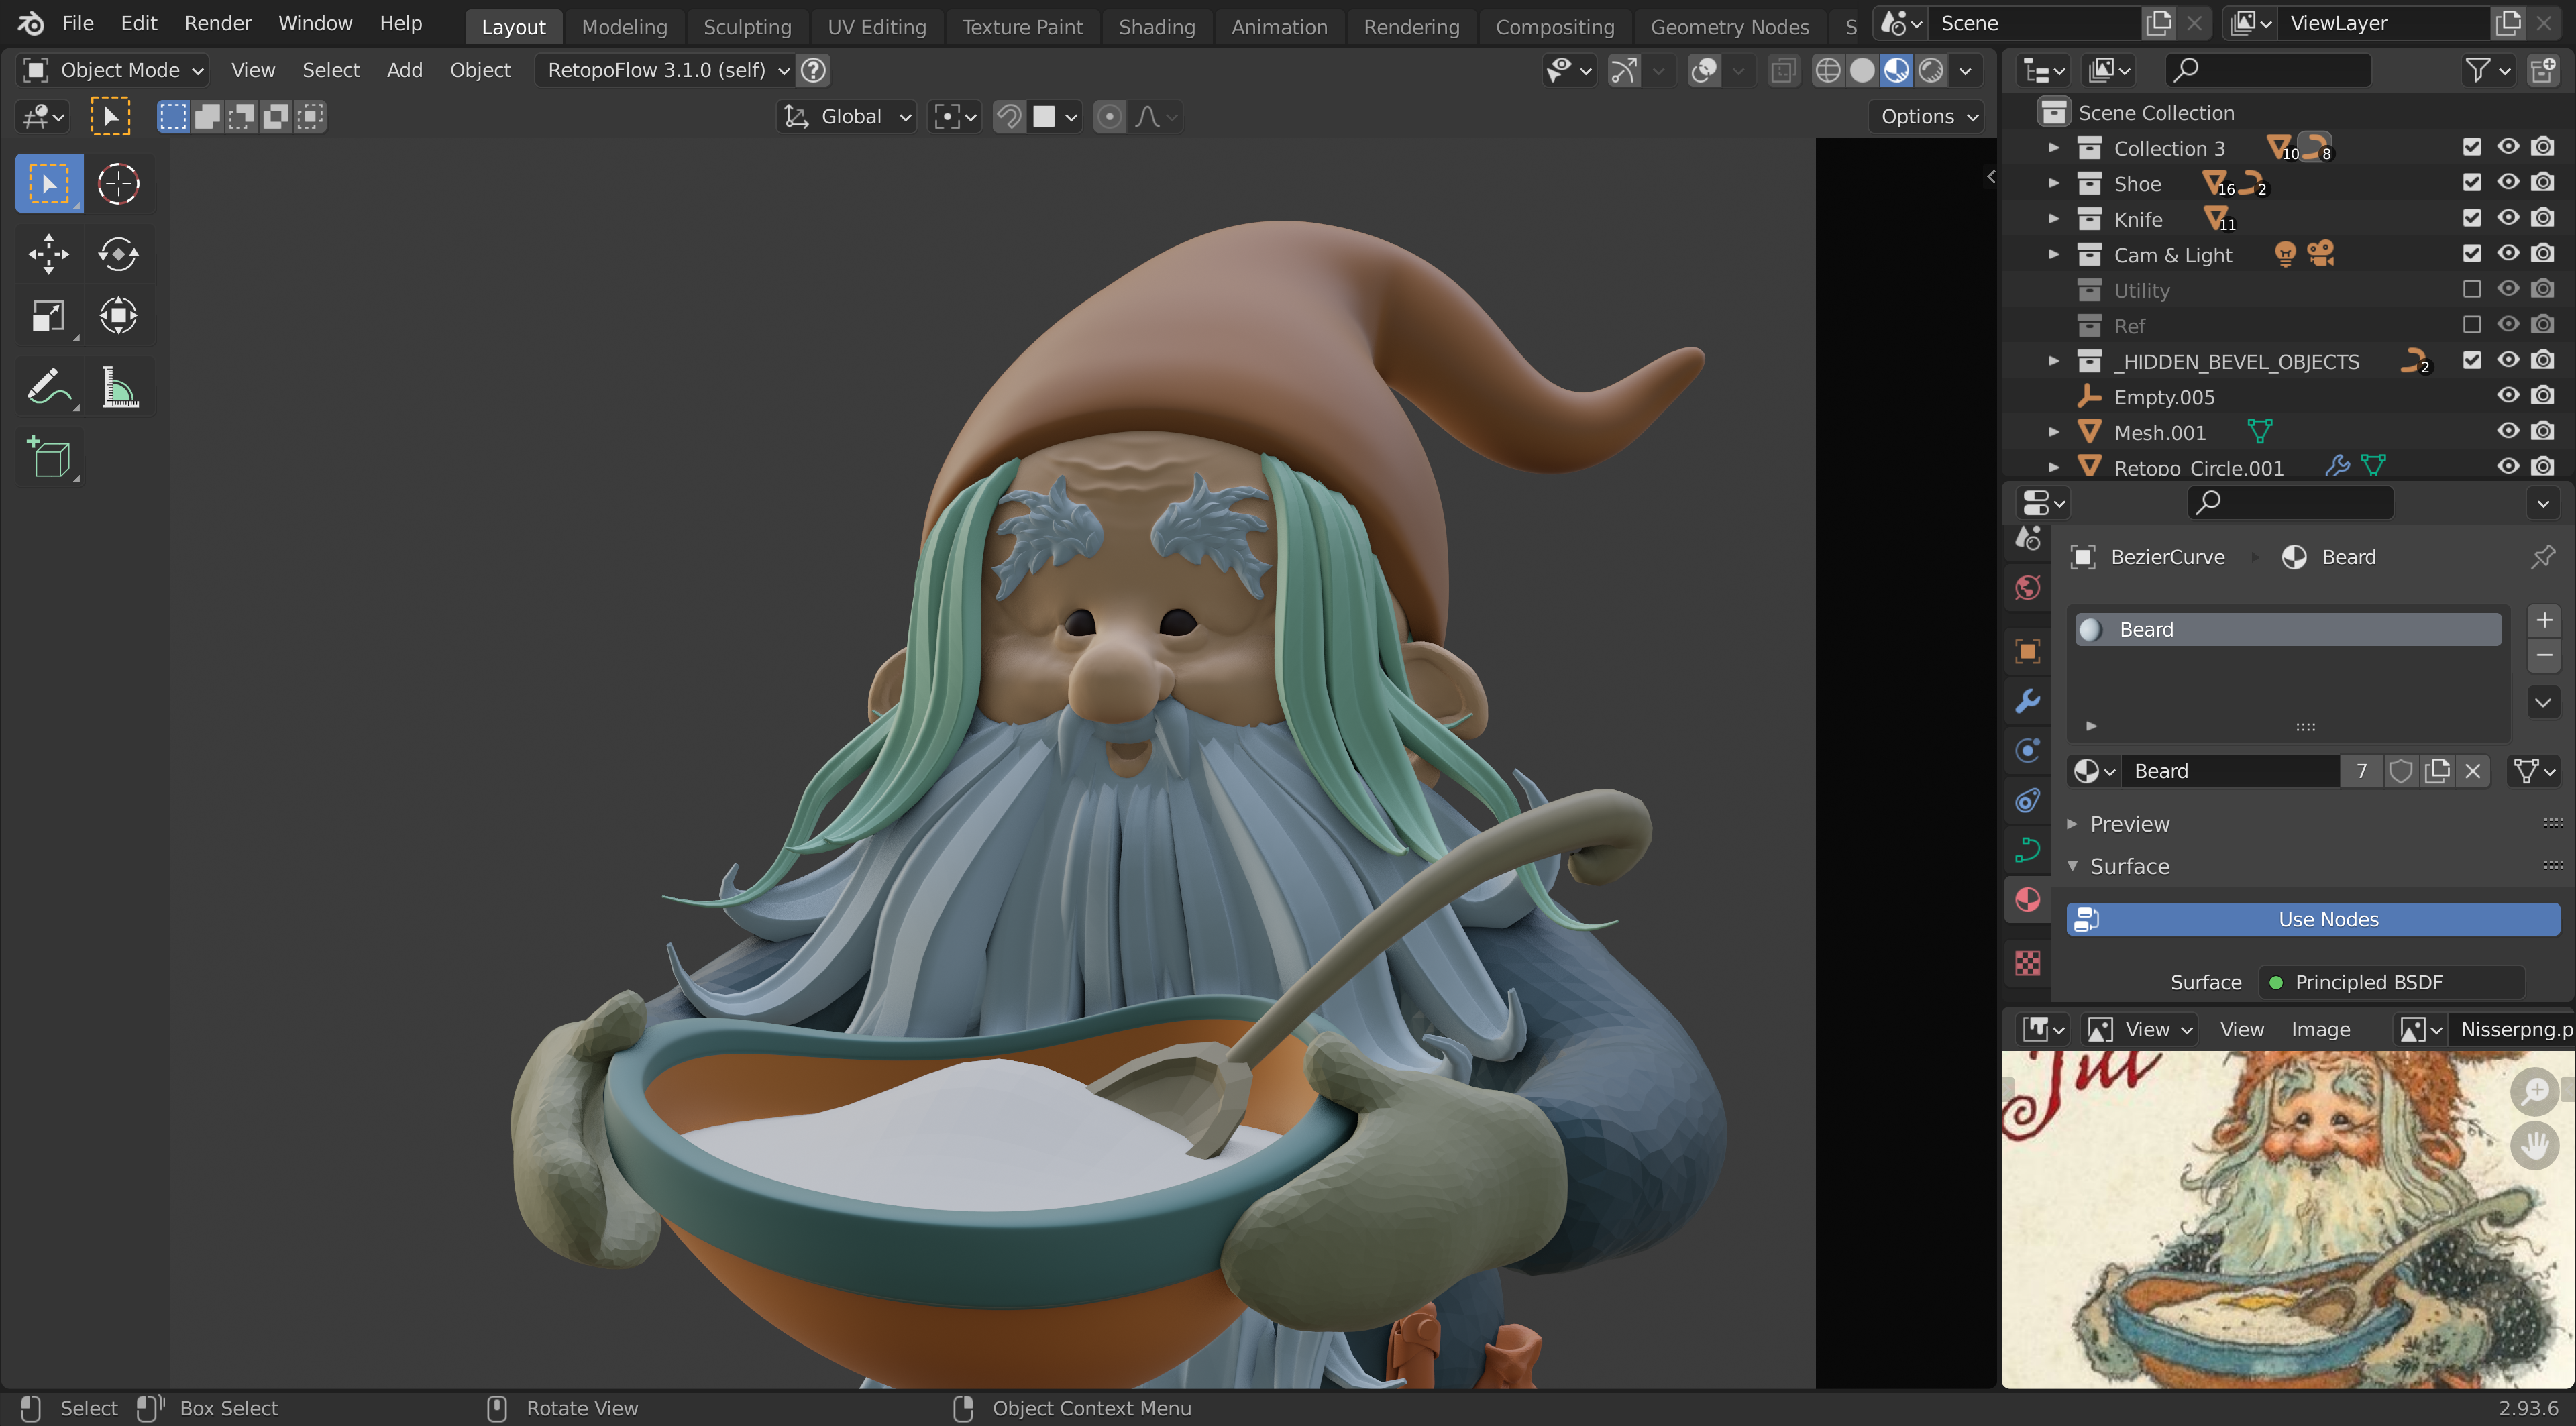Open the Modifier properties wrench tab
Screen dimensions: 2576x1426
(x=2028, y=701)
